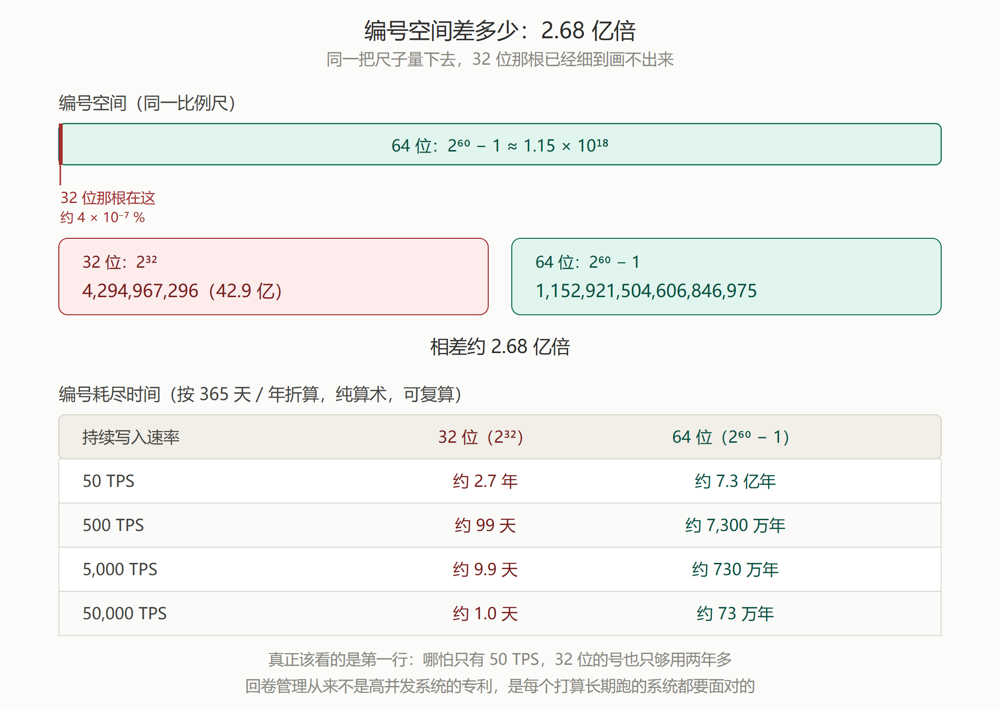Click the text '相差约 2.68 亿倍'

(500, 347)
